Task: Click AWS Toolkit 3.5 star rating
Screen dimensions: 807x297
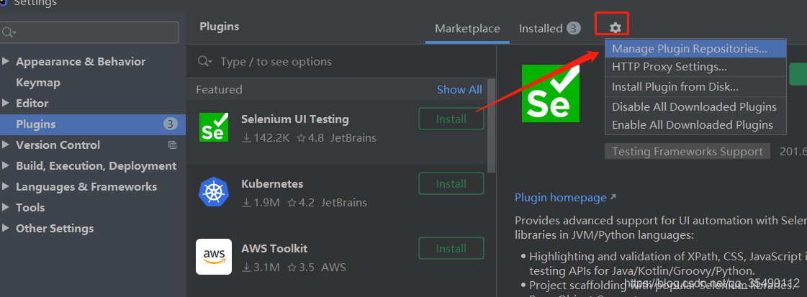Action: pos(301,268)
